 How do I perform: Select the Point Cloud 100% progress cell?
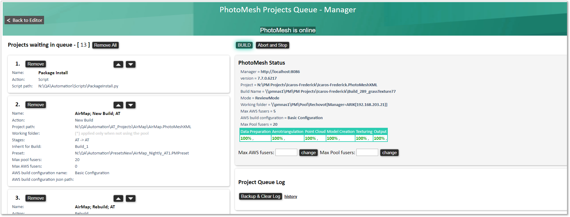315,138
